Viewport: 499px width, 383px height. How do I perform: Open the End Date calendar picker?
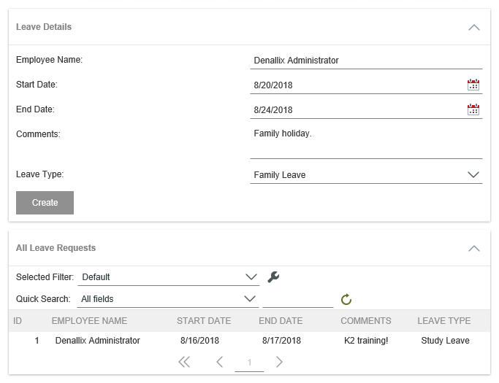473,110
